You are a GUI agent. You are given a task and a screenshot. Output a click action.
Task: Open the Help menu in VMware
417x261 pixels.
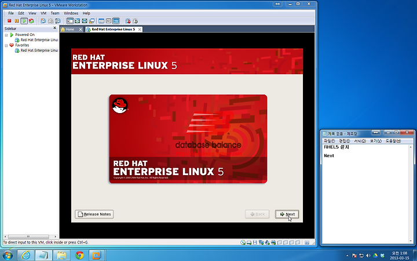click(x=86, y=13)
